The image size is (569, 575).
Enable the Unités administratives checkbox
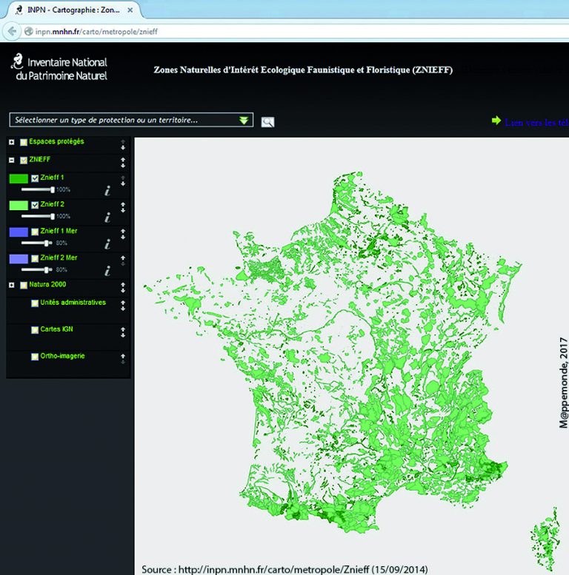35,303
